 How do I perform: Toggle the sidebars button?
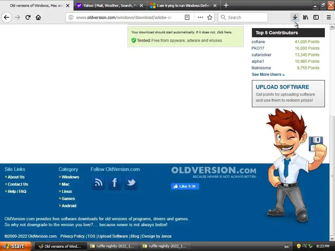pos(316,17)
